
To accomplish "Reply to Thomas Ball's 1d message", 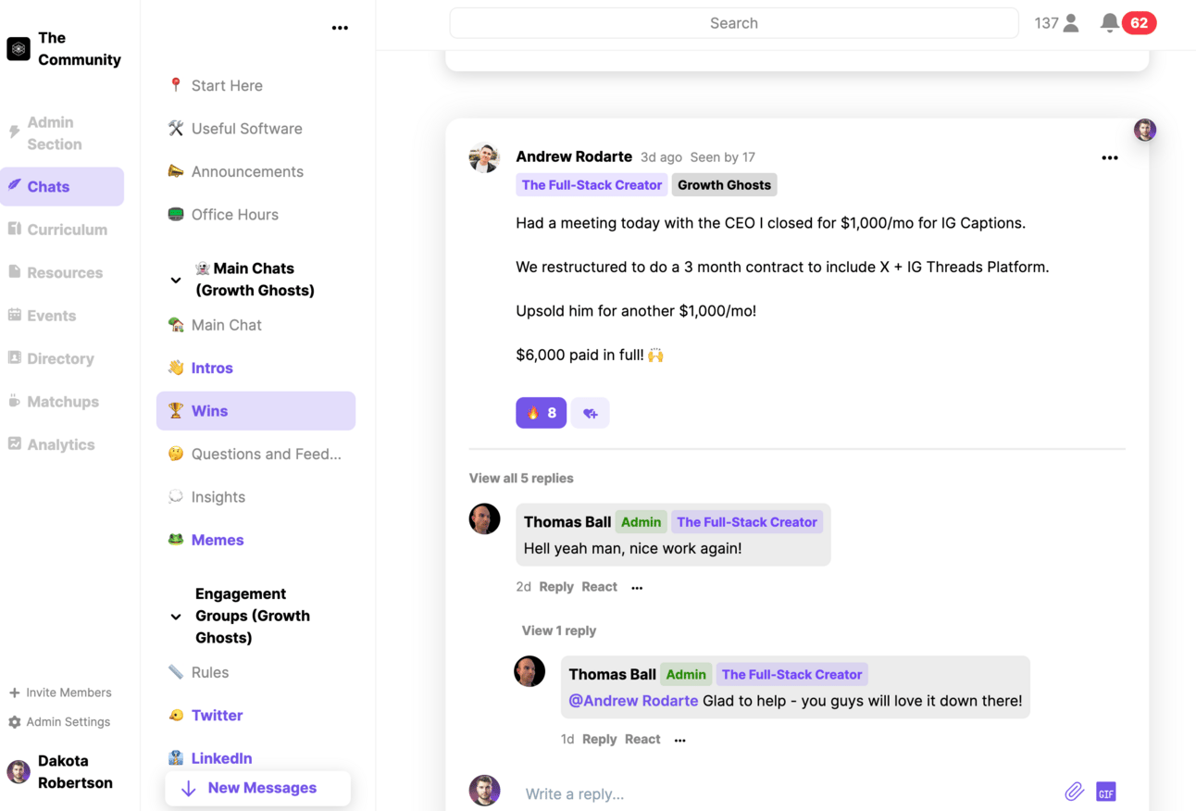I will click(600, 740).
